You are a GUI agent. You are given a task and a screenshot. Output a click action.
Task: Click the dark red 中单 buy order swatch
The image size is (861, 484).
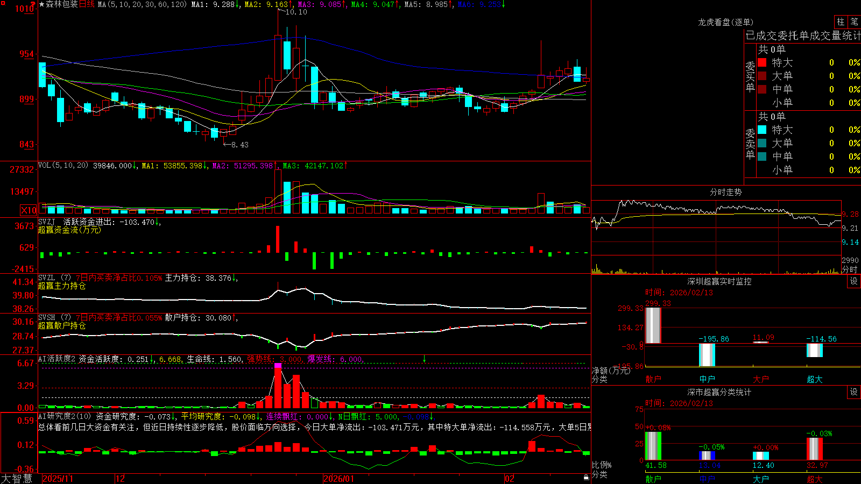pyautogui.click(x=762, y=89)
